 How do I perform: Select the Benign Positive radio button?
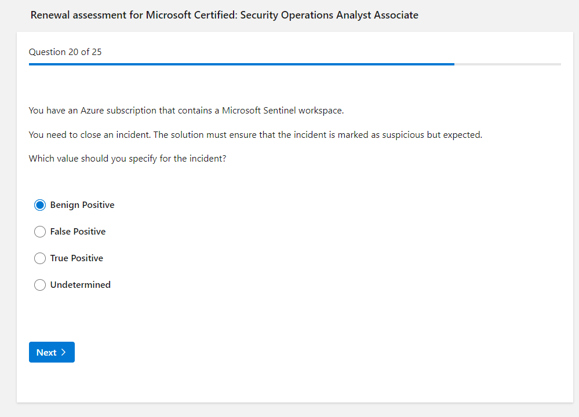(x=40, y=205)
